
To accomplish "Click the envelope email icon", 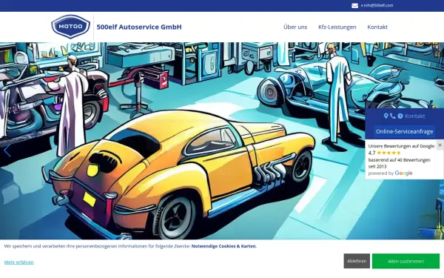I will (354, 6).
